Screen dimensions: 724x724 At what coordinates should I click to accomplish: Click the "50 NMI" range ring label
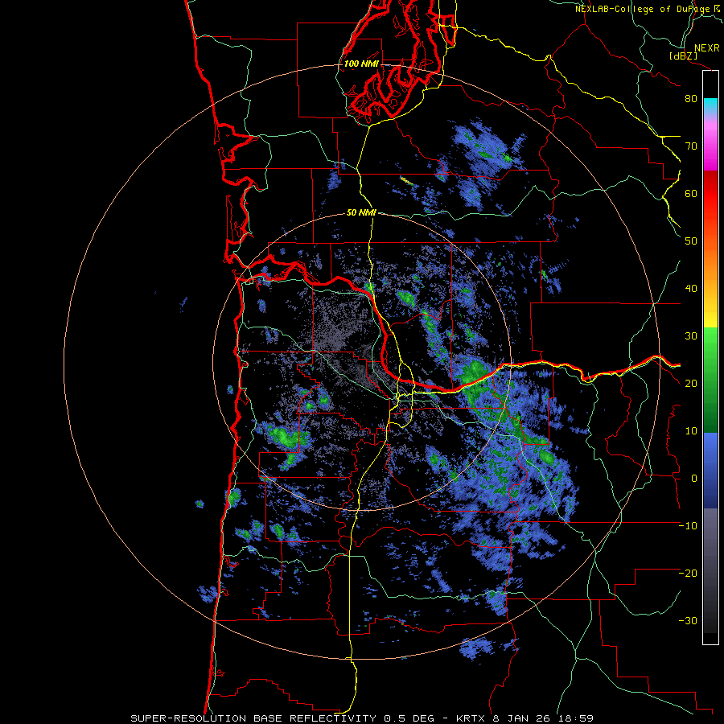tap(361, 213)
